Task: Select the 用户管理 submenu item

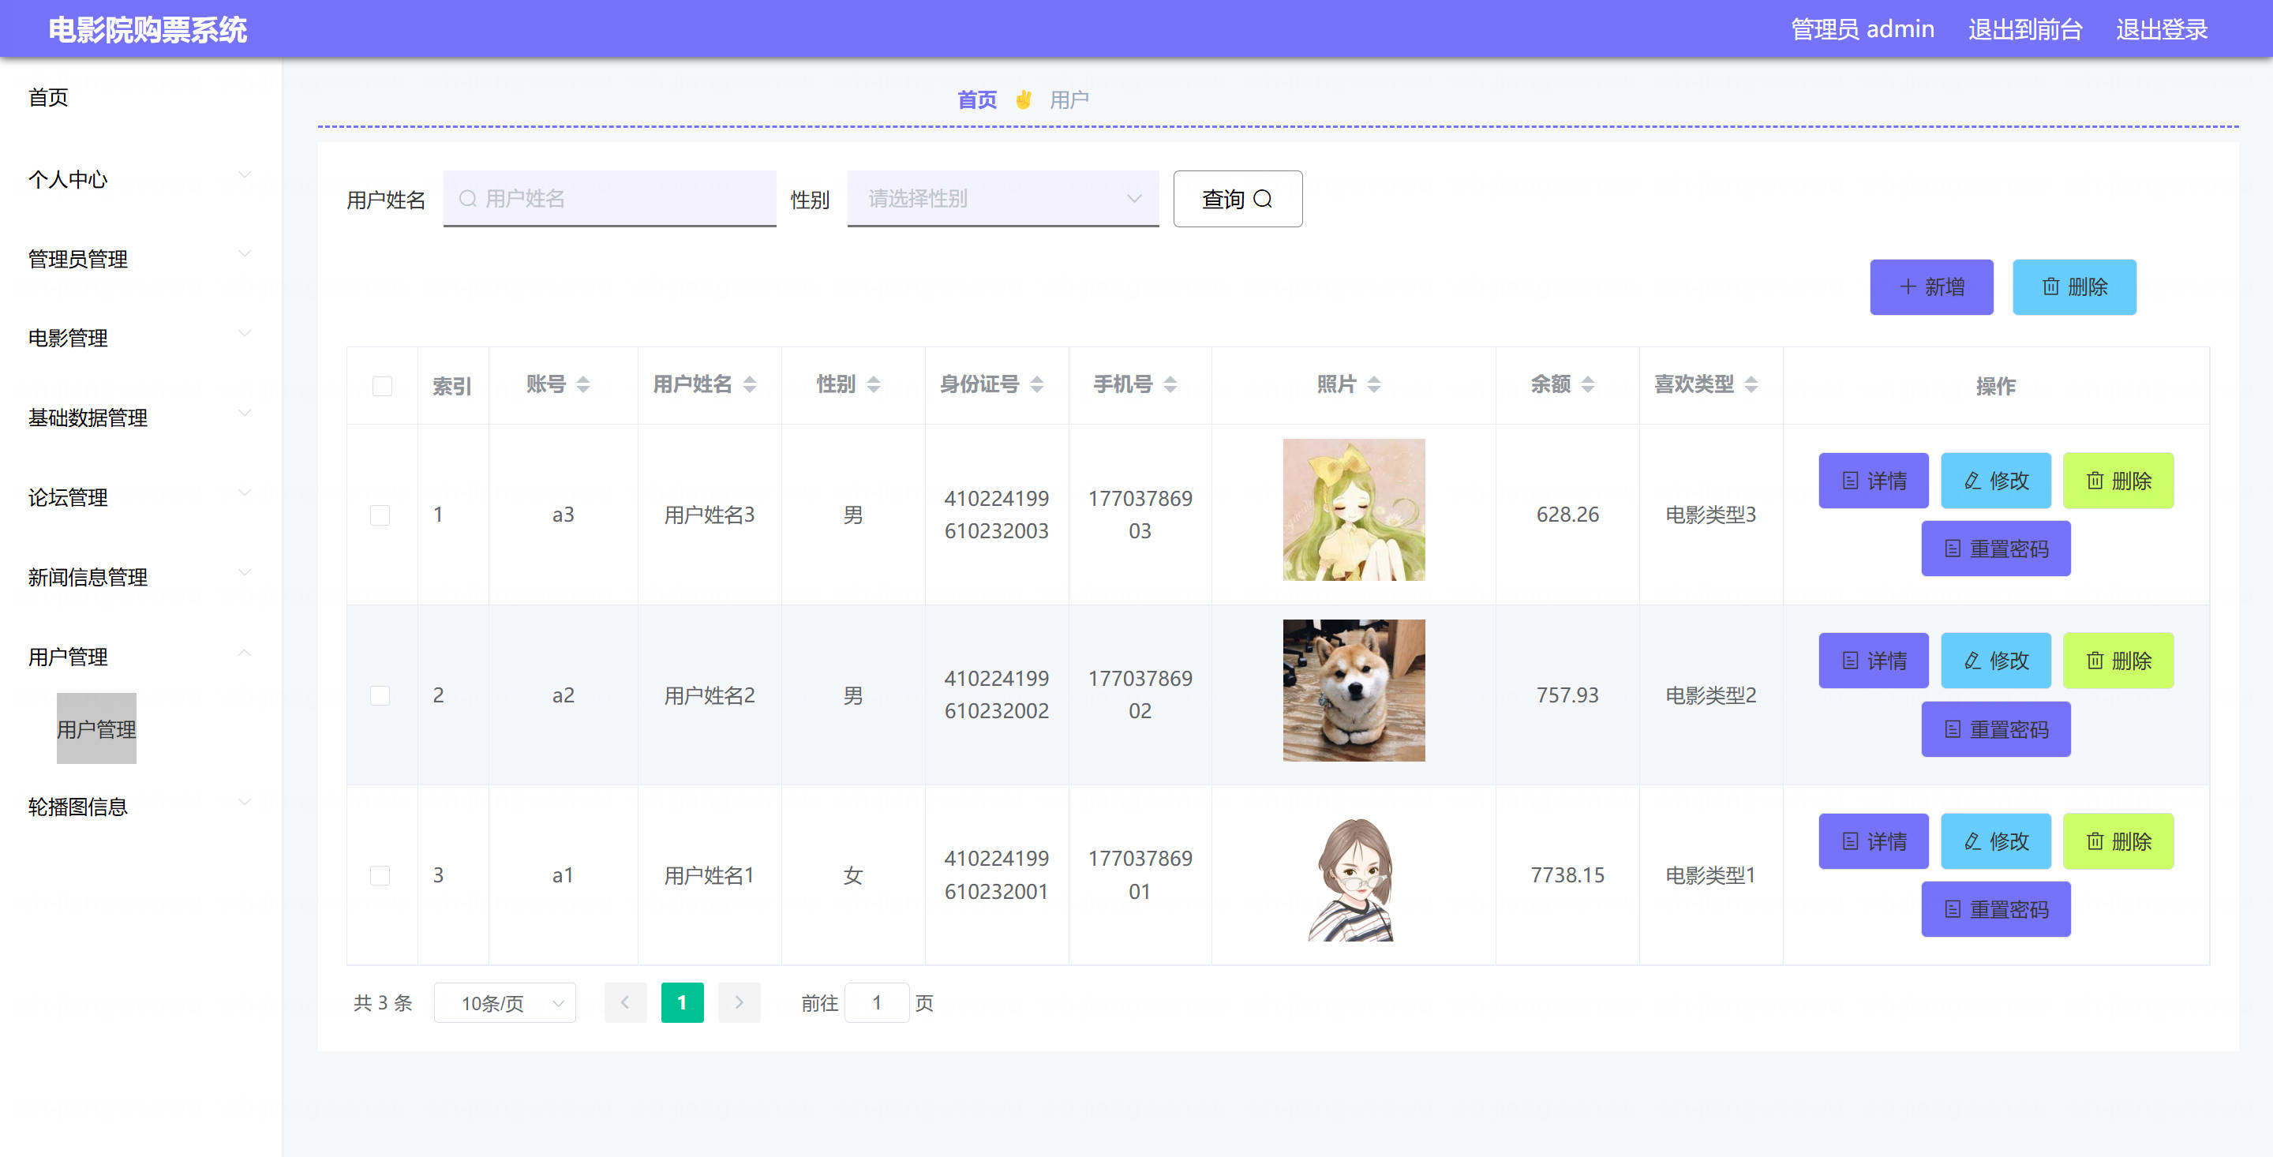Action: 96,728
